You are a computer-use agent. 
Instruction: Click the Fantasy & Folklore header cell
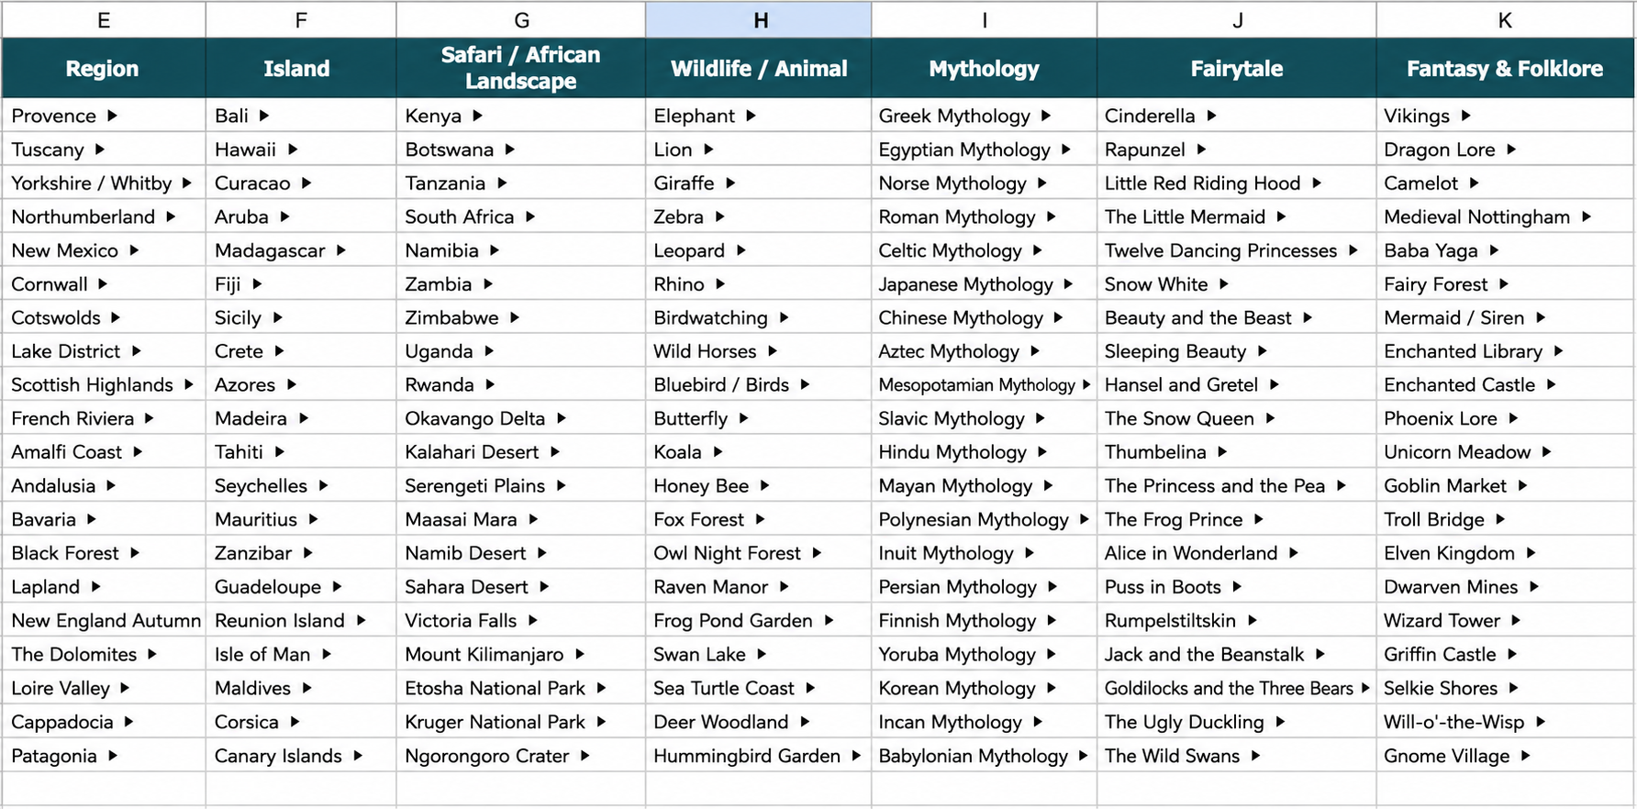(1505, 68)
